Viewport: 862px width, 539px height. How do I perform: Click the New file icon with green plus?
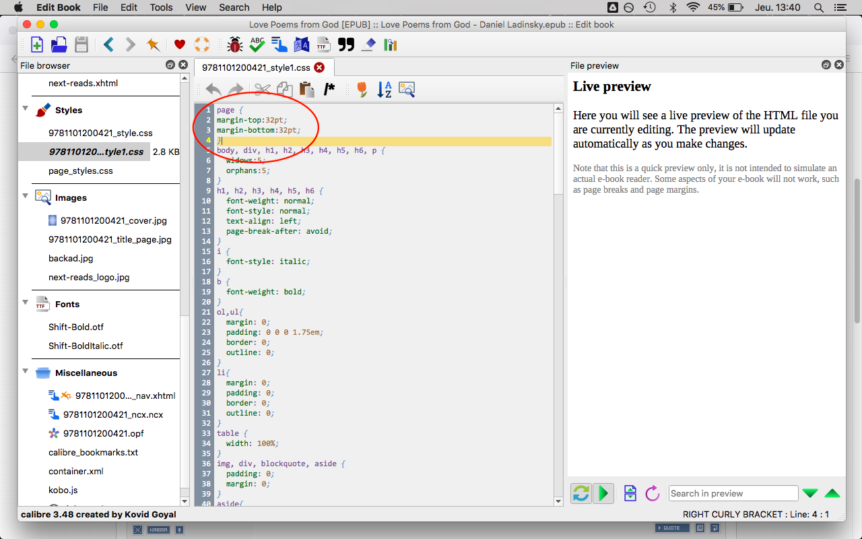point(37,45)
